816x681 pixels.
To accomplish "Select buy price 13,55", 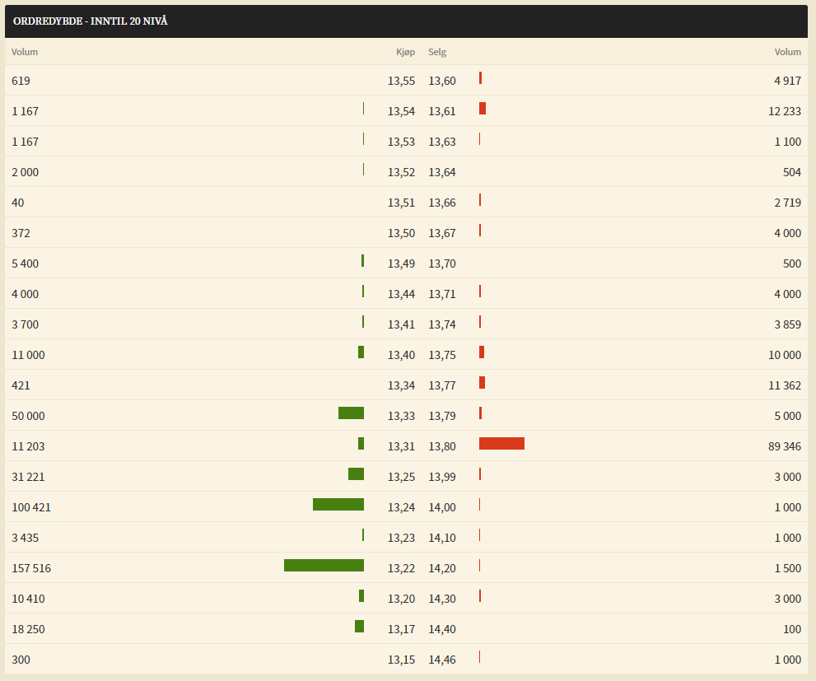I will tap(401, 81).
